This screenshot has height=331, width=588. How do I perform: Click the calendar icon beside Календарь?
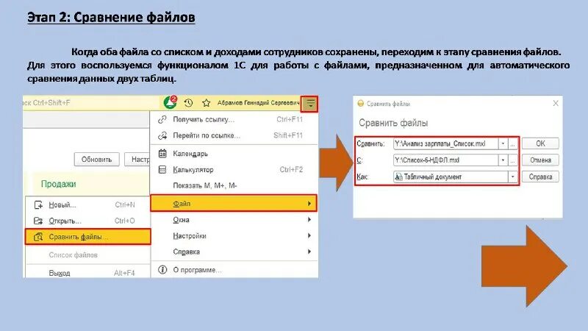point(162,154)
